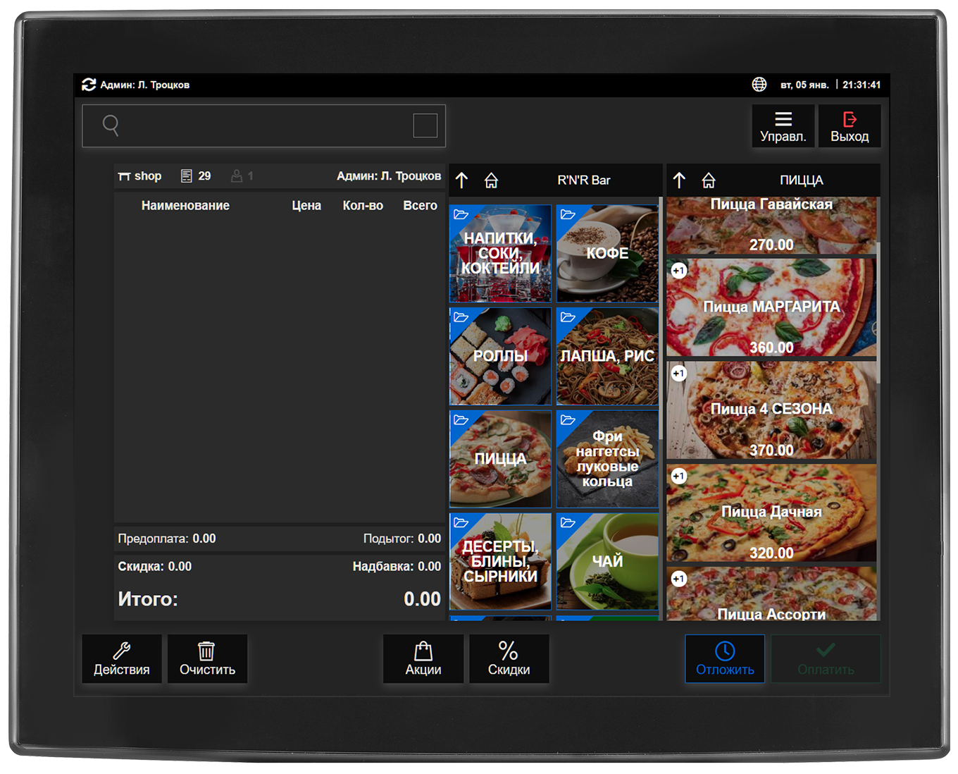Open the Действия actions button

click(x=122, y=659)
